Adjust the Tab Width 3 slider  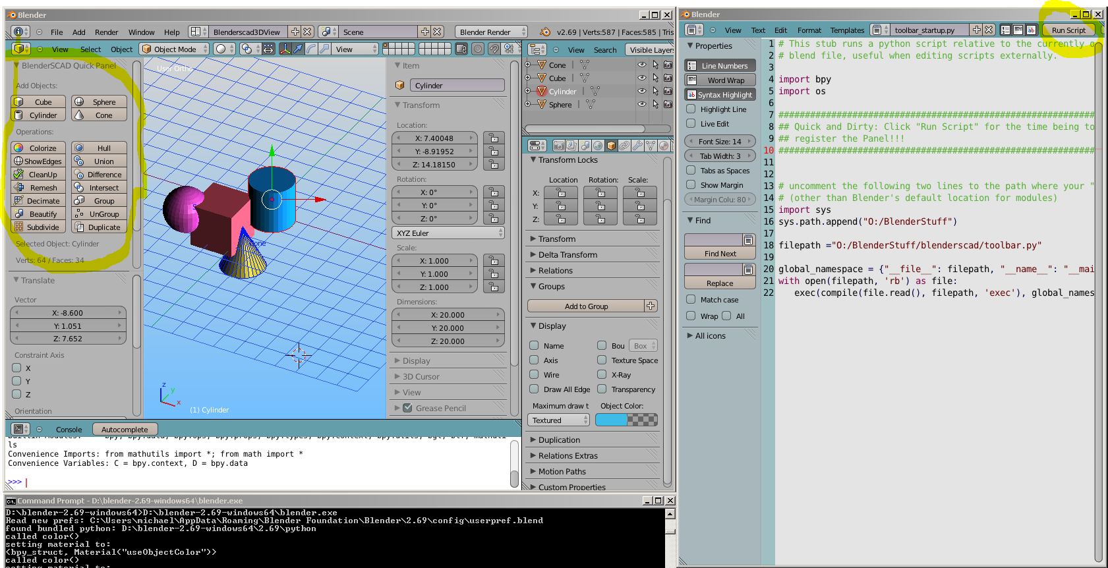(720, 156)
